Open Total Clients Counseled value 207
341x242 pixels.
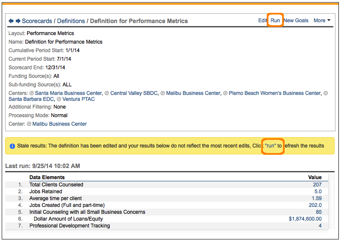coord(317,185)
